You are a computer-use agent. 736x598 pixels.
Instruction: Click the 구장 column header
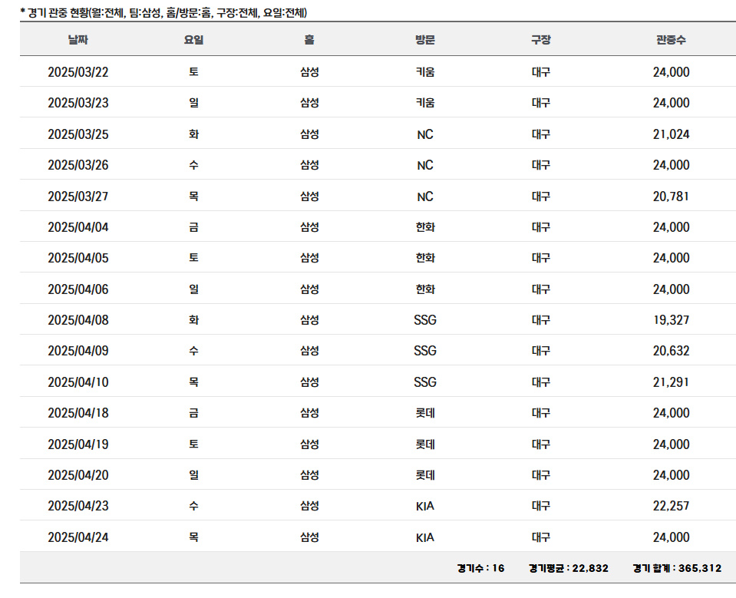(x=540, y=40)
